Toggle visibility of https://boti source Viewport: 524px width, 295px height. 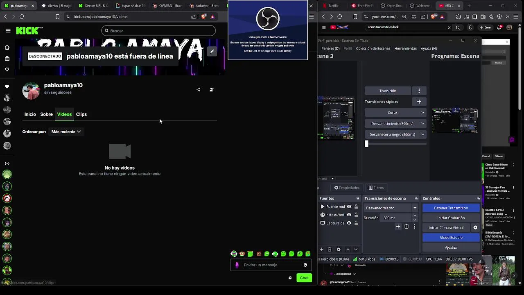[x=349, y=215]
